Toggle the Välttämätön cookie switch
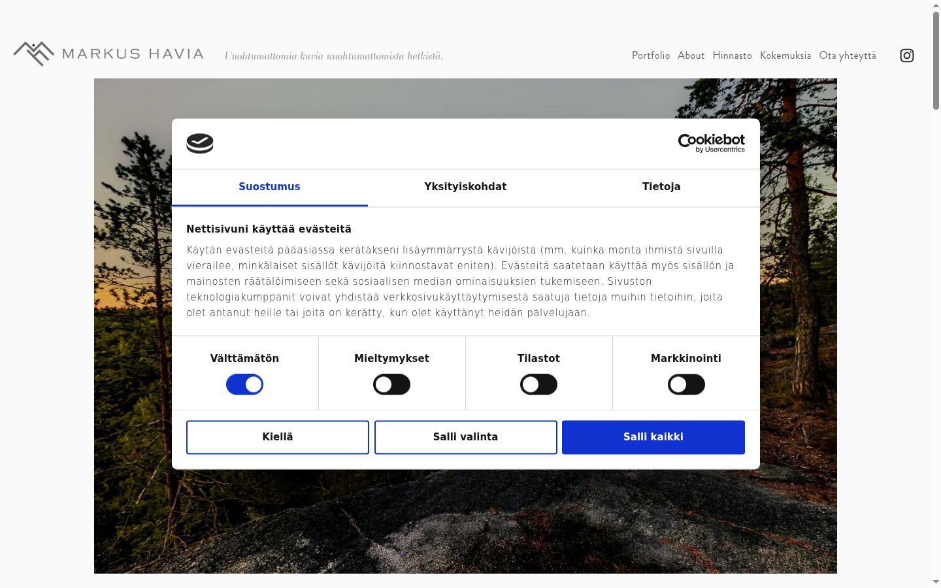The image size is (941, 588). [244, 384]
